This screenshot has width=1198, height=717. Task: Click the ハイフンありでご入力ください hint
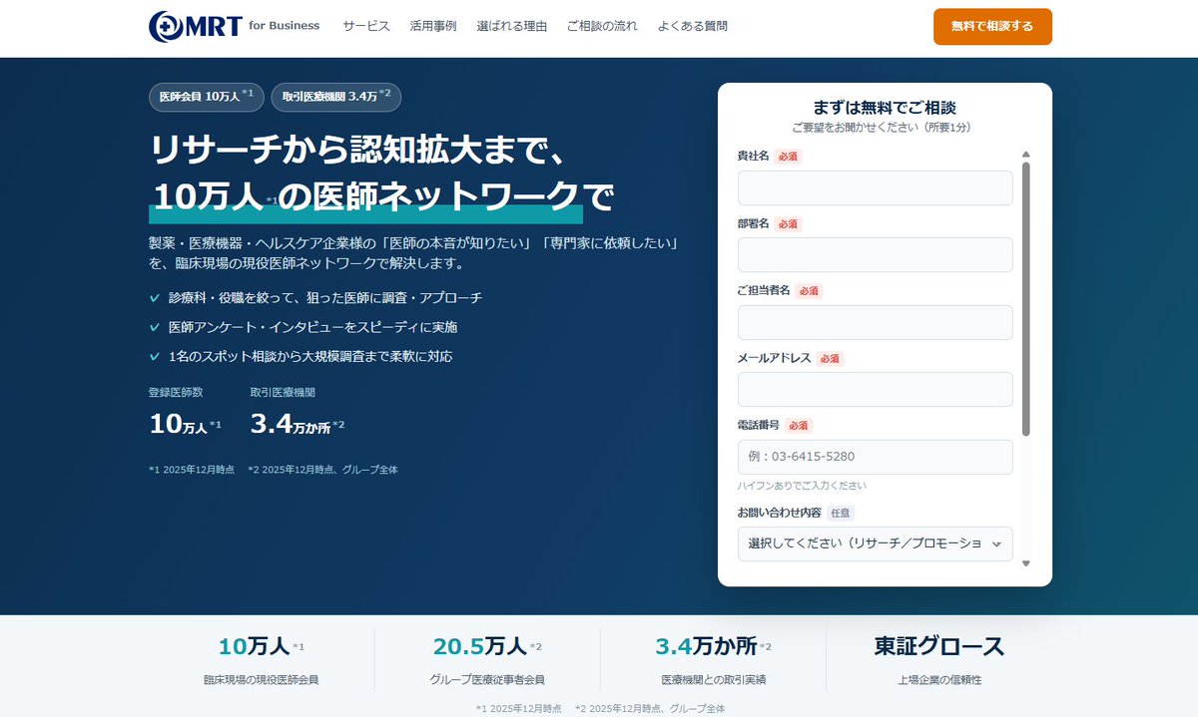[x=802, y=486]
